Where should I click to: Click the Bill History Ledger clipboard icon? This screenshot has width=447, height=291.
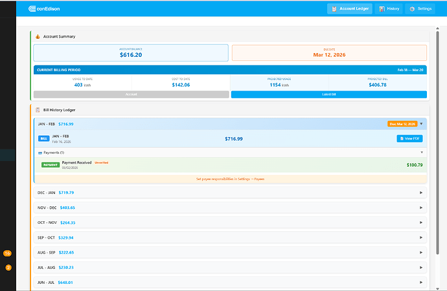pos(38,110)
